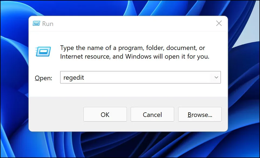Dismiss the dialog with Cancel
Image resolution: width=260 pixels, height=158 pixels.
click(x=152, y=114)
